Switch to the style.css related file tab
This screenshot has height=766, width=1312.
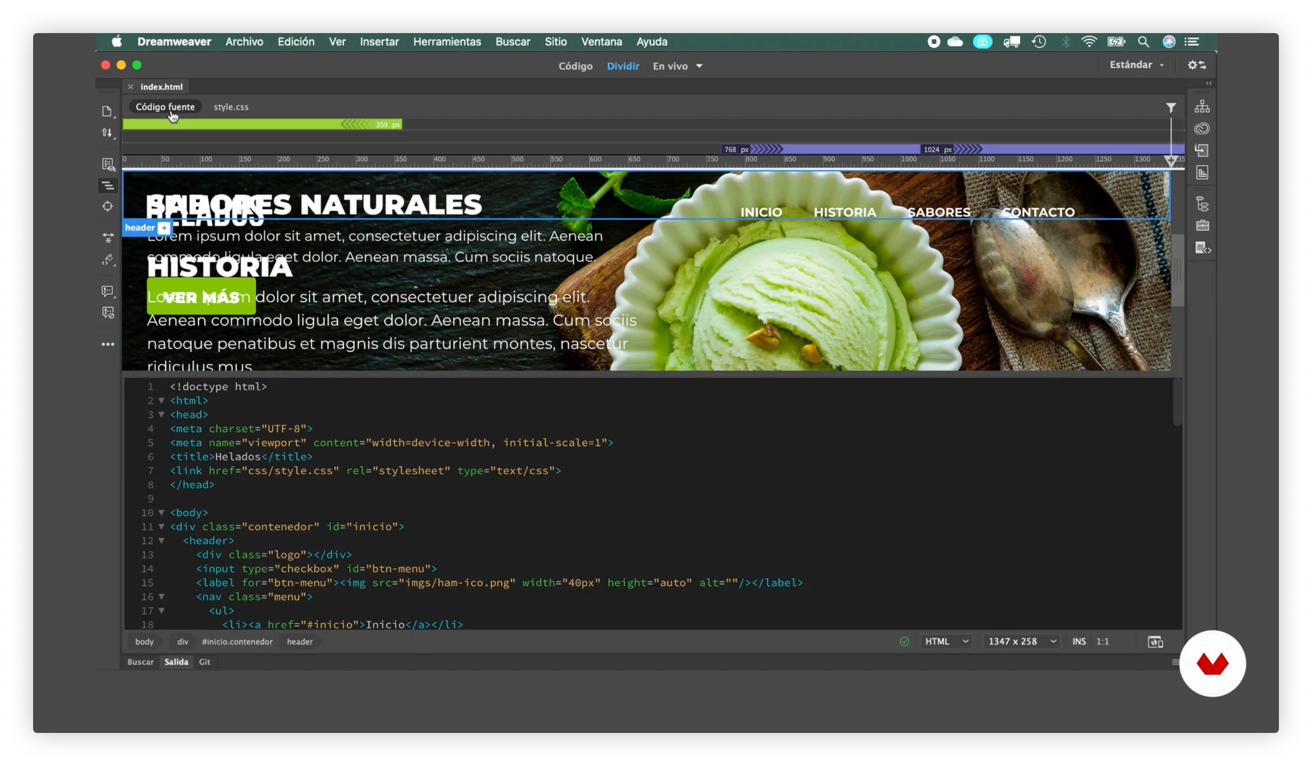click(231, 107)
